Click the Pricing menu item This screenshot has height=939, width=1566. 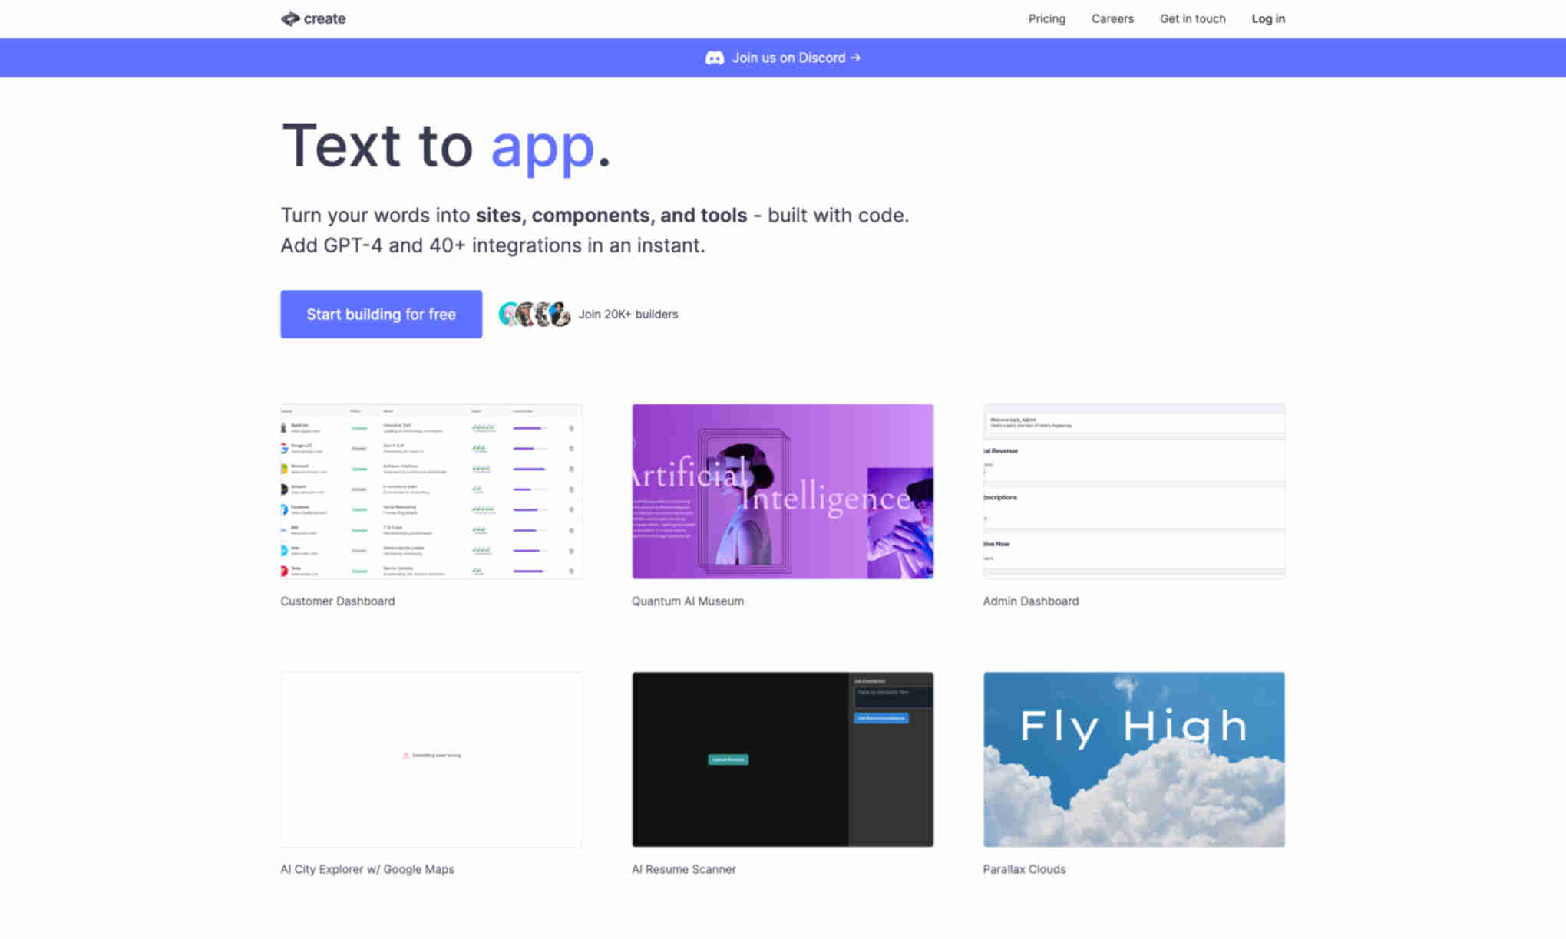point(1046,18)
